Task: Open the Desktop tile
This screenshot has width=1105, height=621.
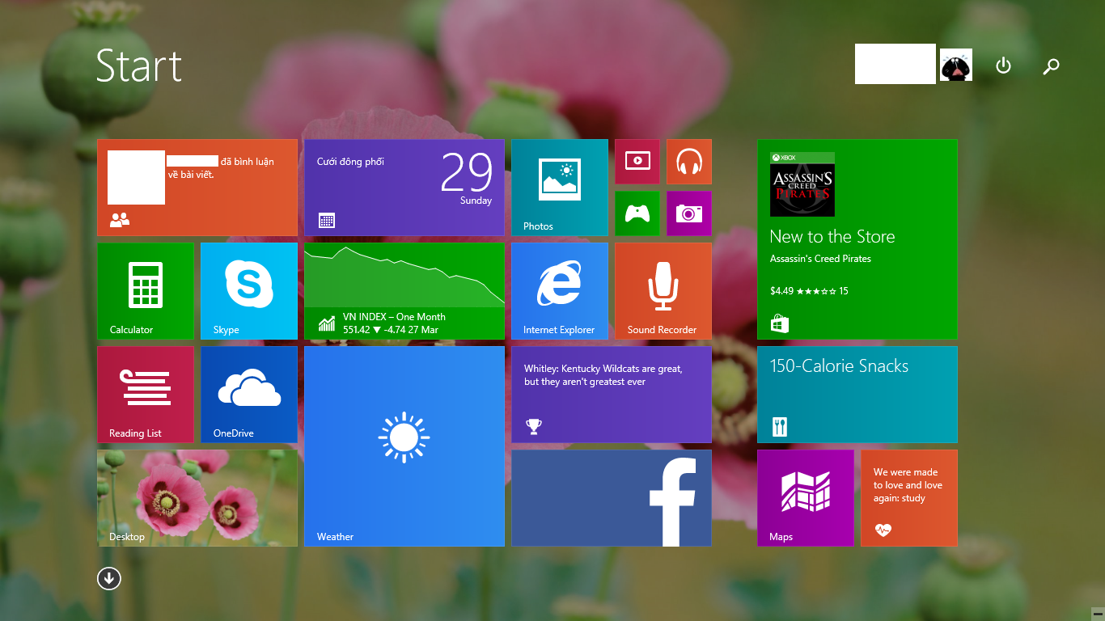Action: (x=197, y=498)
